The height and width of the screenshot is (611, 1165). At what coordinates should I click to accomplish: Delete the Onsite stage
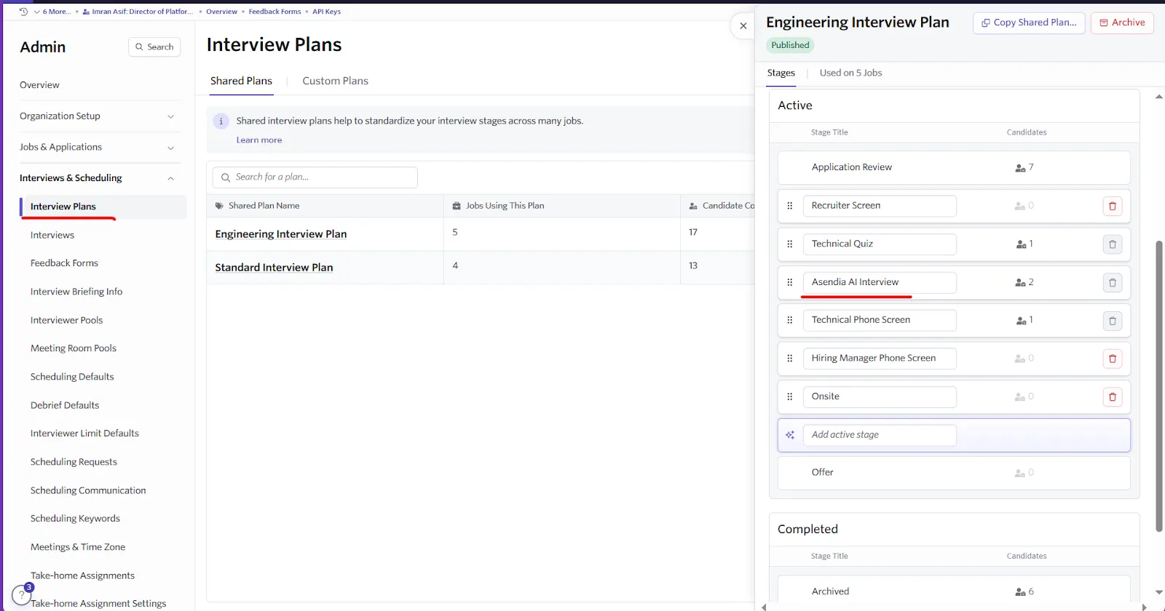pyautogui.click(x=1112, y=397)
